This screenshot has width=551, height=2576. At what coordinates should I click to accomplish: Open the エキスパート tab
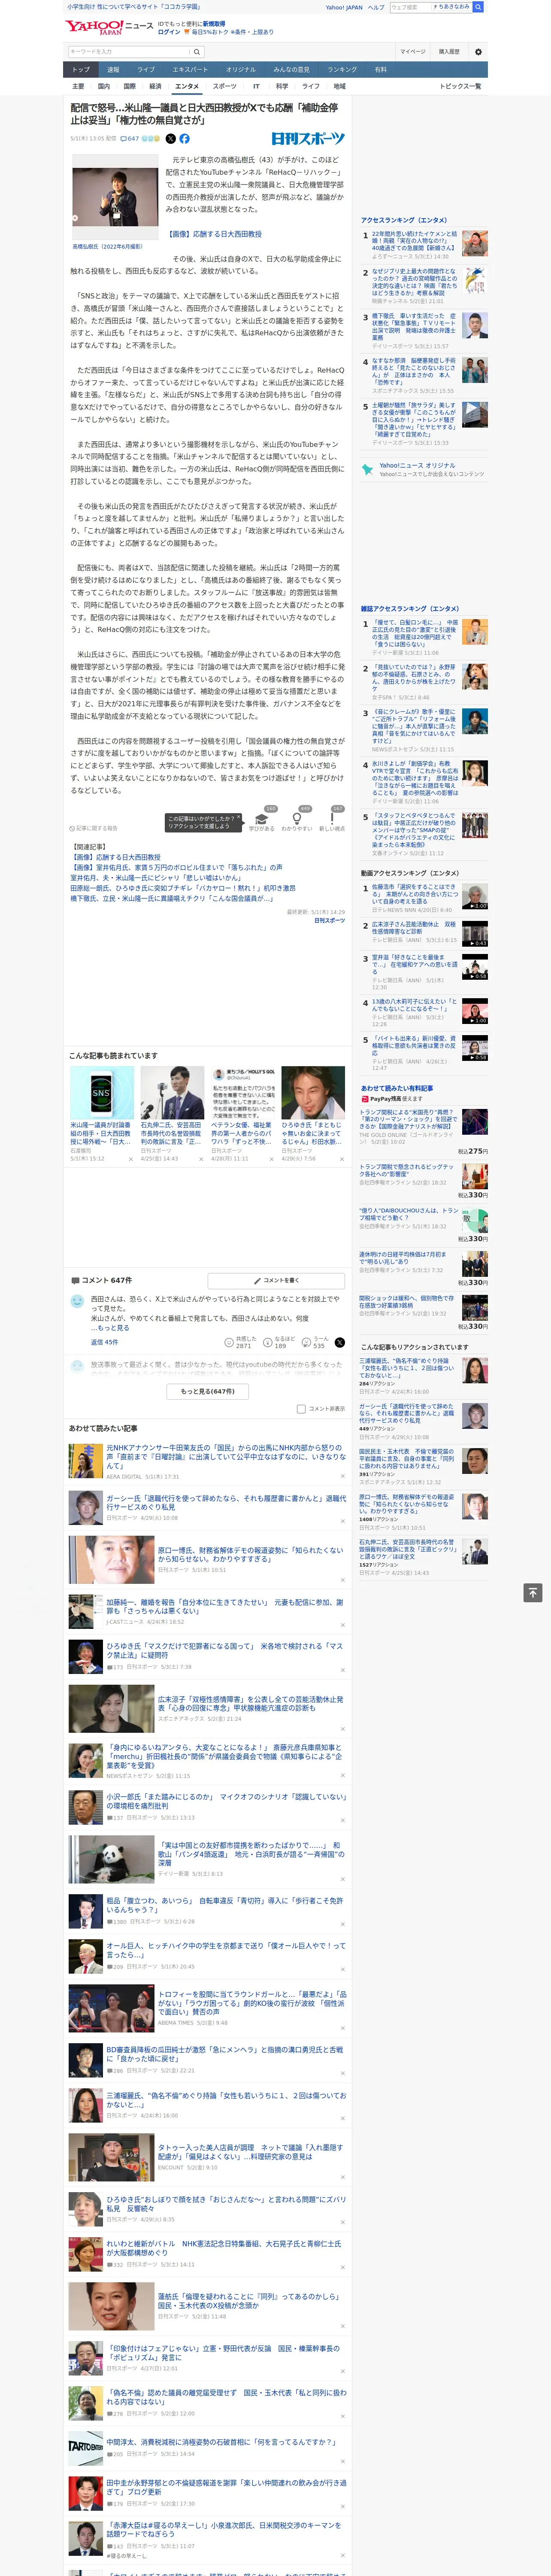tap(190, 69)
